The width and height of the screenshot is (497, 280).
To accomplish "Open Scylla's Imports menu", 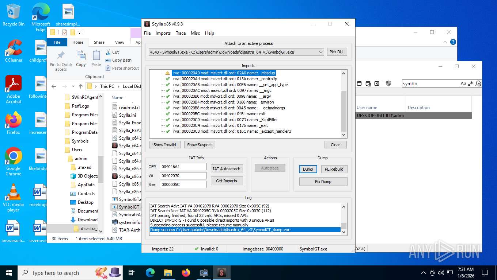I will pos(163,33).
